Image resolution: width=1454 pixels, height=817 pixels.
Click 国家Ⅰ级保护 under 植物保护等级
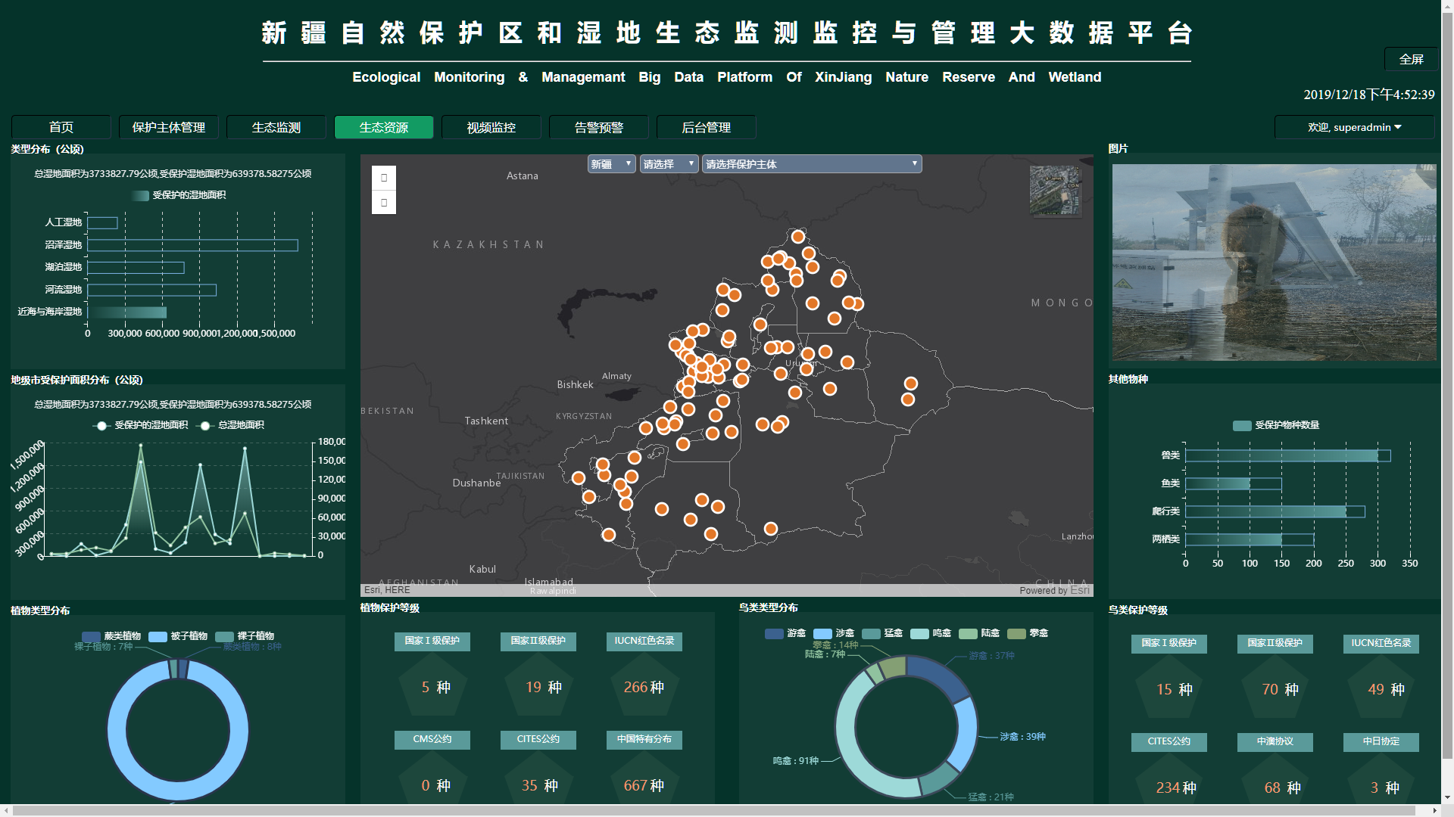click(432, 641)
